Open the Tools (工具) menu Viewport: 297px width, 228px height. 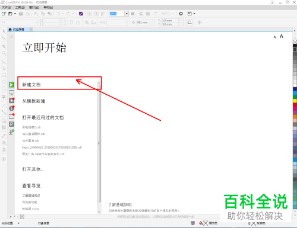pyautogui.click(x=20, y=8)
